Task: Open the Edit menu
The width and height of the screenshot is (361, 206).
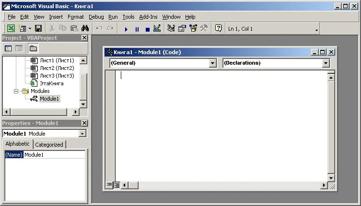Action: (x=24, y=17)
